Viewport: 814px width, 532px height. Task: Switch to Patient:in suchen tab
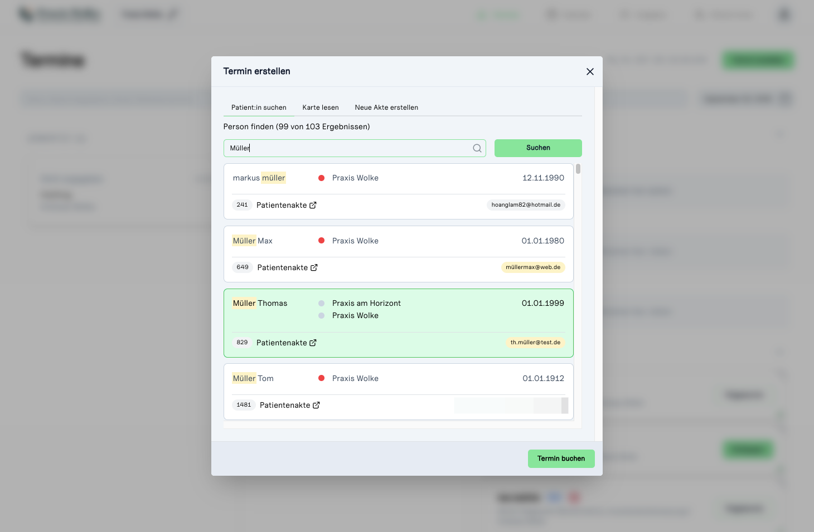(259, 108)
